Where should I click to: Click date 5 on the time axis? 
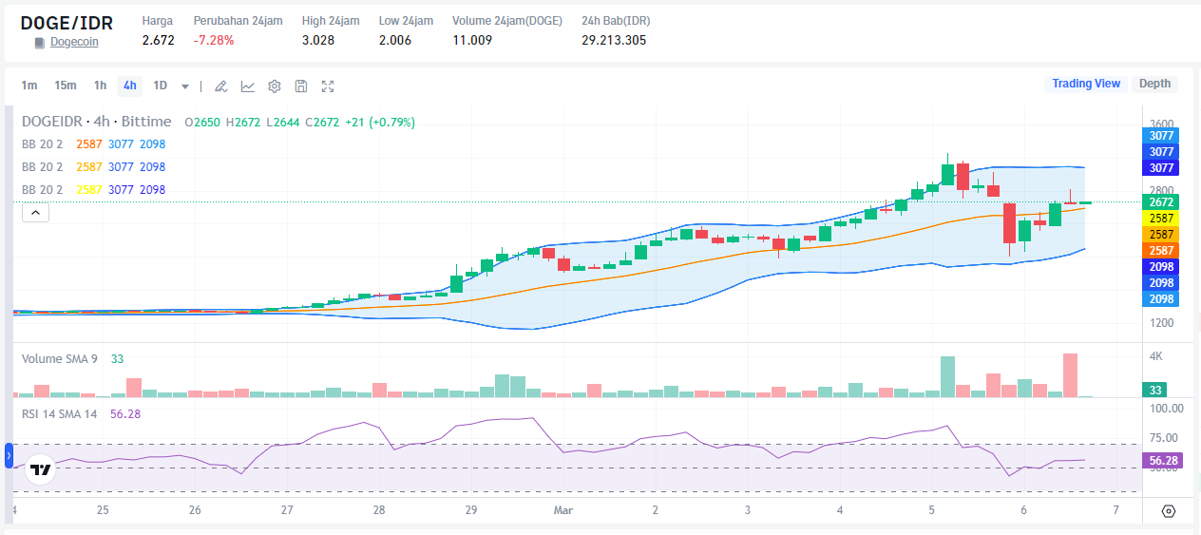point(932,510)
